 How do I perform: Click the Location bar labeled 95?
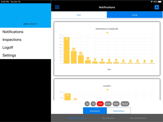click(x=68, y=97)
